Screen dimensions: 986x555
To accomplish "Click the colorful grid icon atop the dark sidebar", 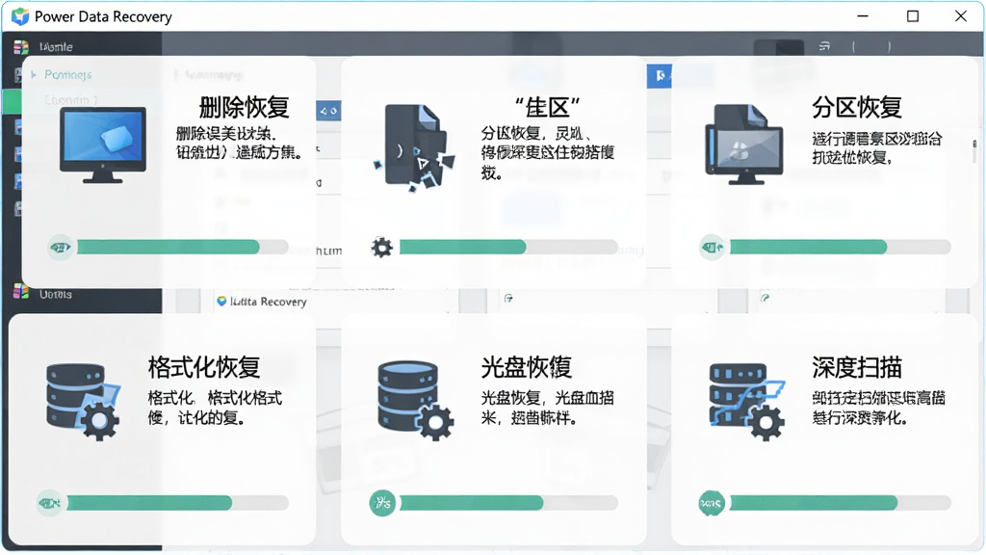I will (21, 47).
